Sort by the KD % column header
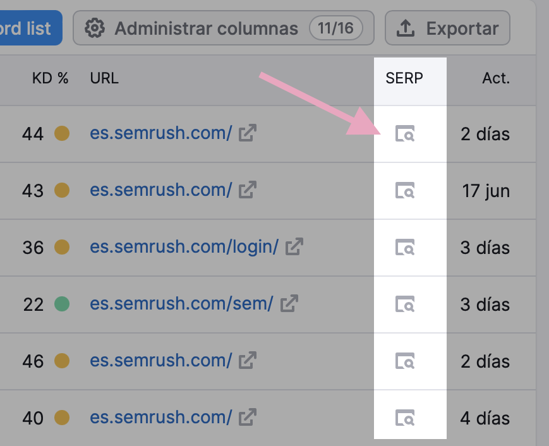Image resolution: width=549 pixels, height=446 pixels. [50, 78]
